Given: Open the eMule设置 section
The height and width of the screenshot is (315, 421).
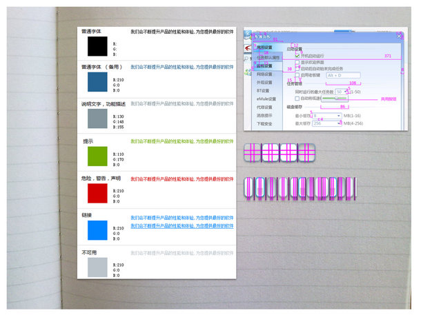Looking at the screenshot, I should coord(264,99).
